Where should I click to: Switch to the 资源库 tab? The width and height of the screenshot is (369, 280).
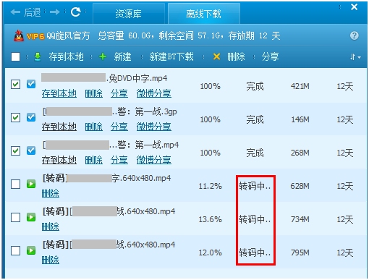[128, 14]
